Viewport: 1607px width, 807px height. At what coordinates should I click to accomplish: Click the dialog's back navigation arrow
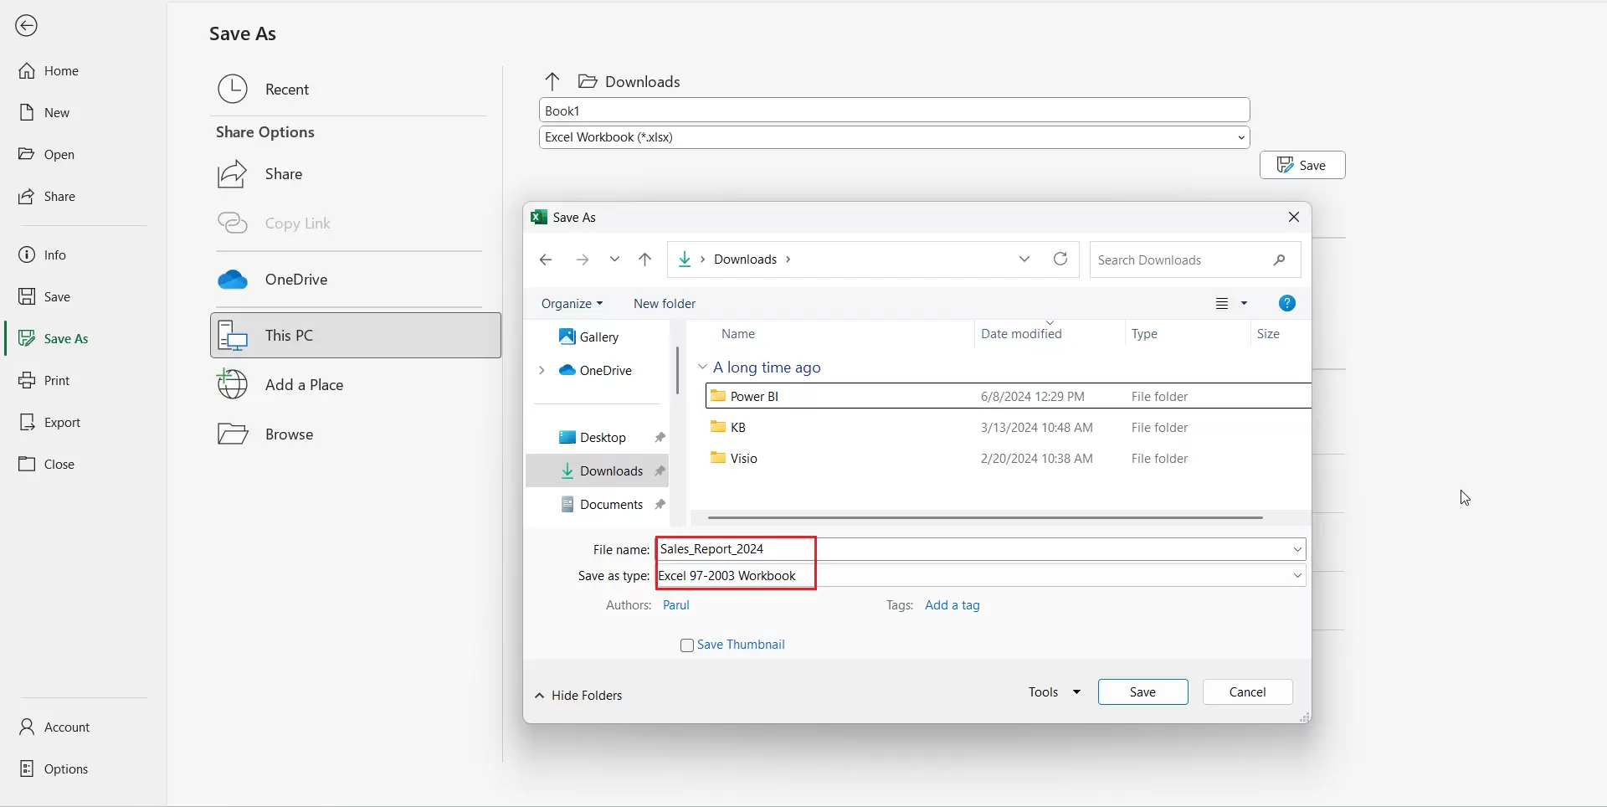(x=546, y=260)
